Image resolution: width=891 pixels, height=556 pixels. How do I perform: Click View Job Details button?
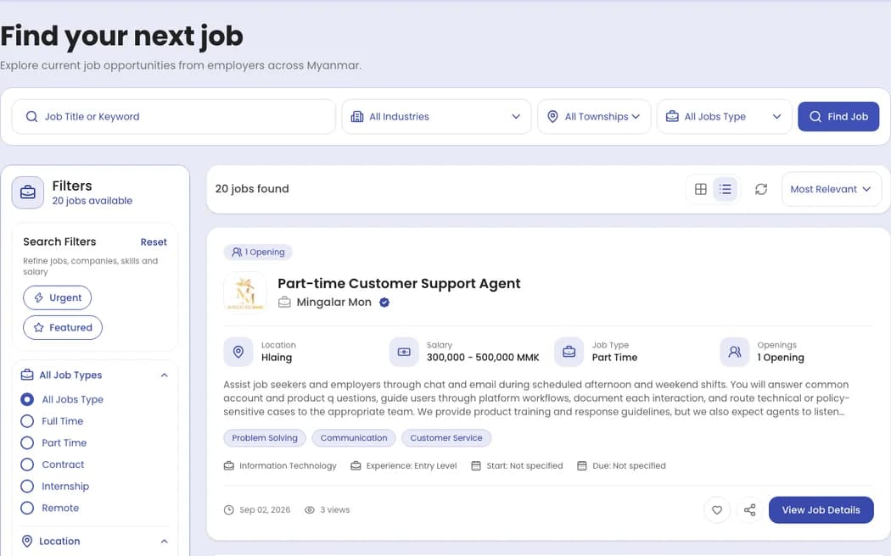pyautogui.click(x=821, y=510)
